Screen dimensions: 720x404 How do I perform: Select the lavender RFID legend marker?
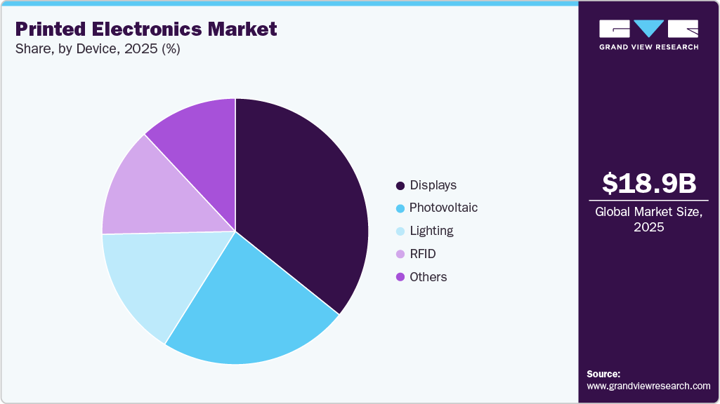click(399, 254)
